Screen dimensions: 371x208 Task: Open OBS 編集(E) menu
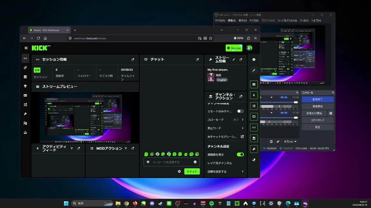click(x=232, y=21)
